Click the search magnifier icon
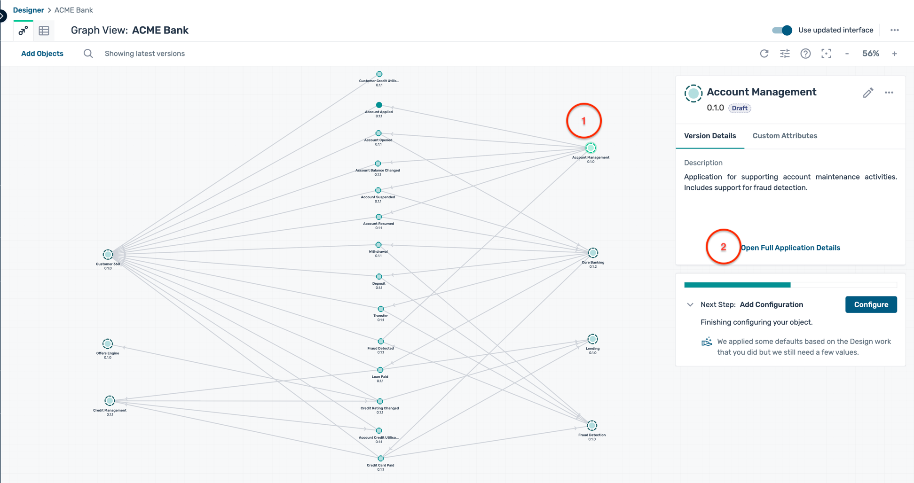 pyautogui.click(x=88, y=54)
